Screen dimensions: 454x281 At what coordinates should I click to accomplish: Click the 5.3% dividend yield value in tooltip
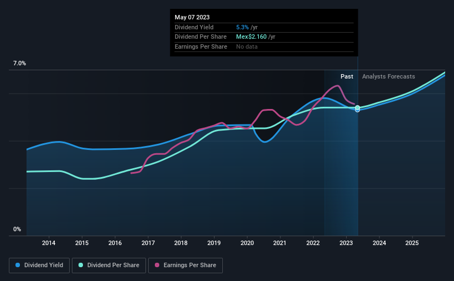coord(242,27)
